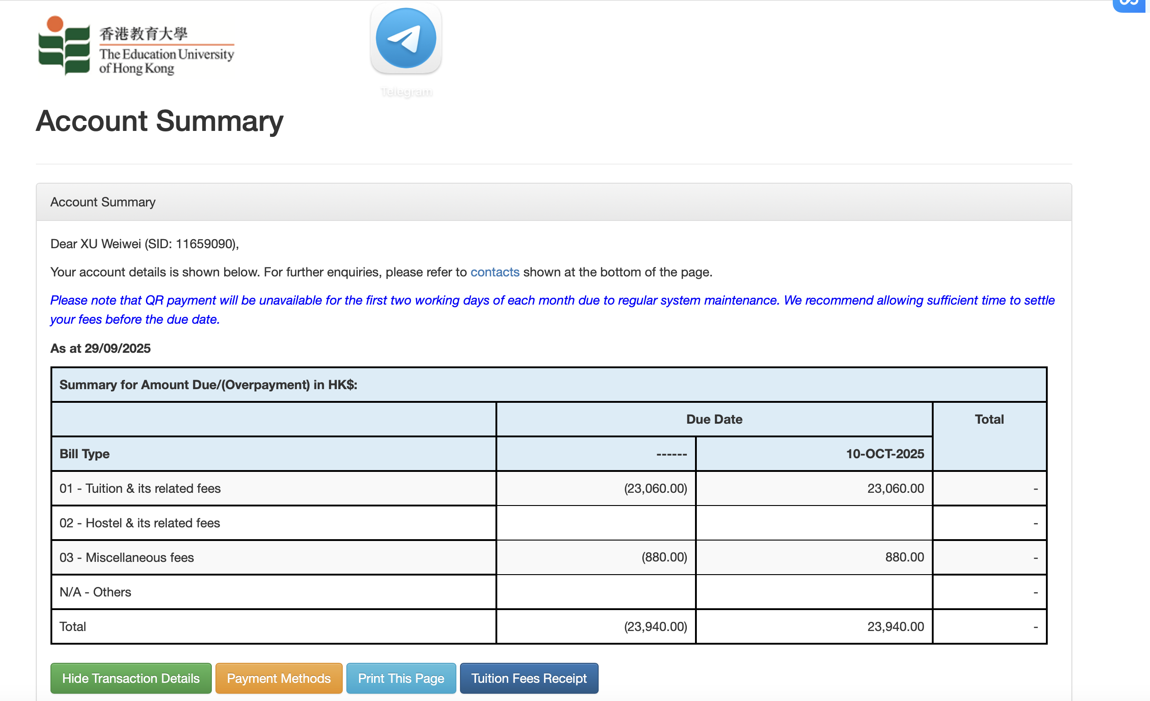1150x701 pixels.
Task: Click the Account Summary panel header
Action: 103,202
